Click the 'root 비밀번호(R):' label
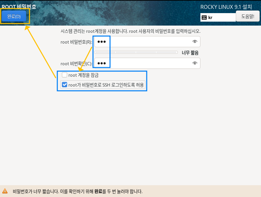This screenshot has width=261, height=197. pos(76,42)
